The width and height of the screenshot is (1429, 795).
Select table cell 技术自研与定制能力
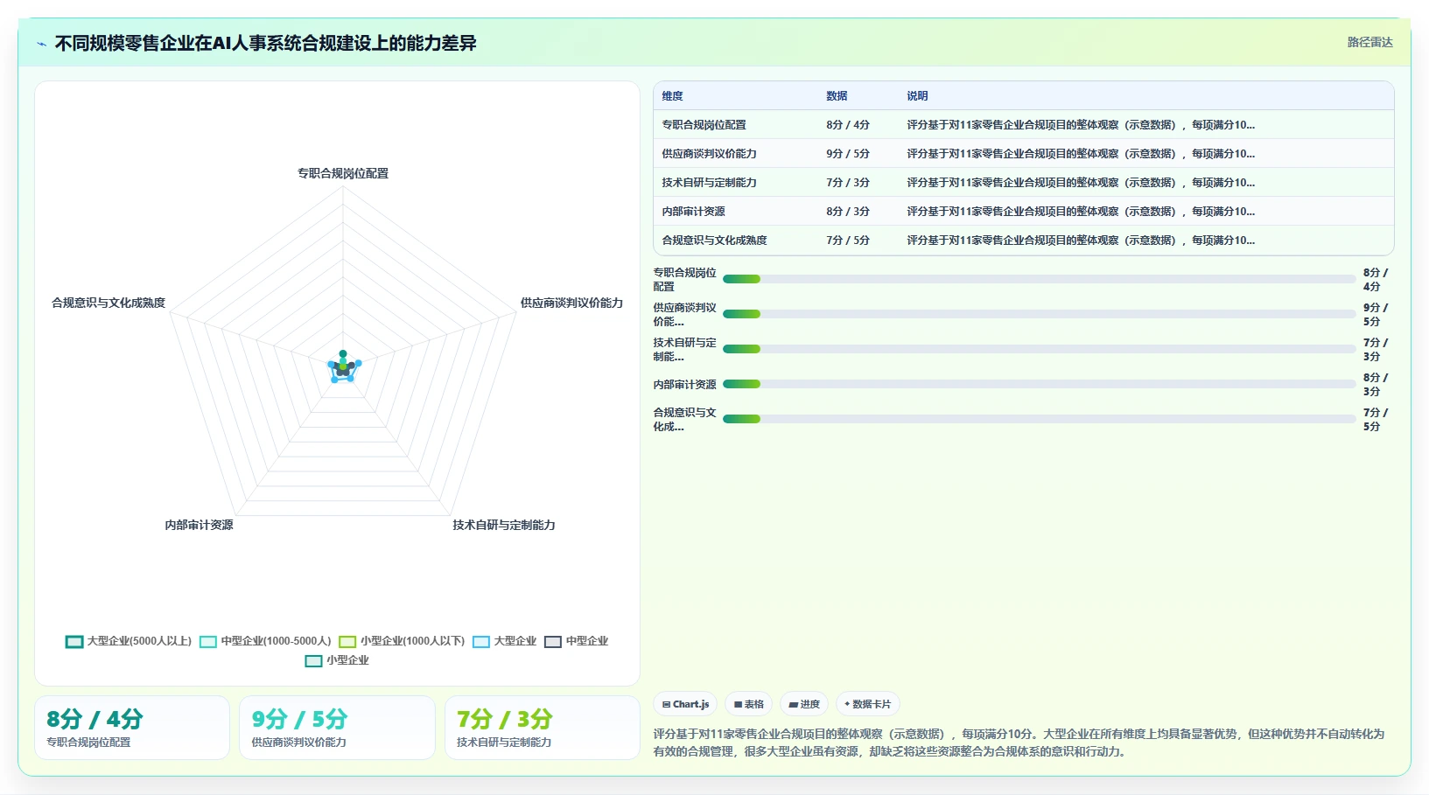point(710,183)
